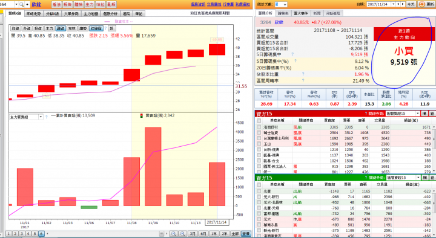Check the 凱基-台北 row checkbox
The width and height of the screenshot is (436, 238).
[x=259, y=161]
